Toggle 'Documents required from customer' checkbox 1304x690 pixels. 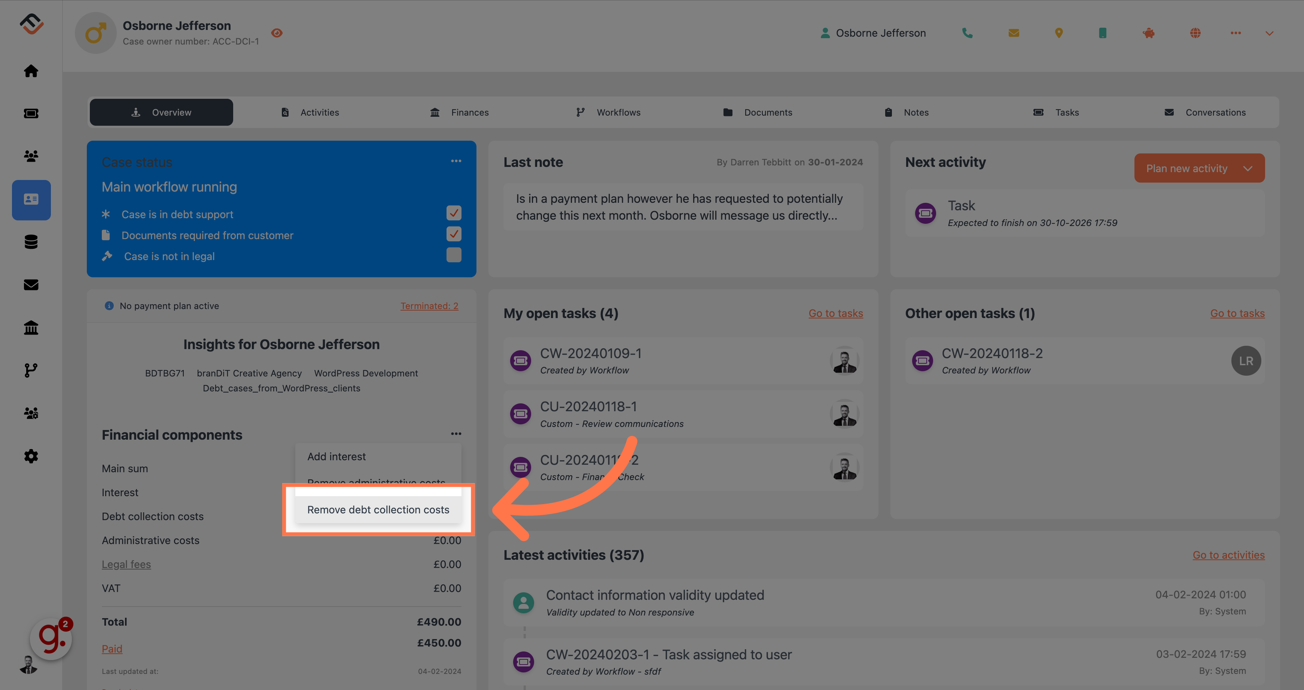[454, 234]
